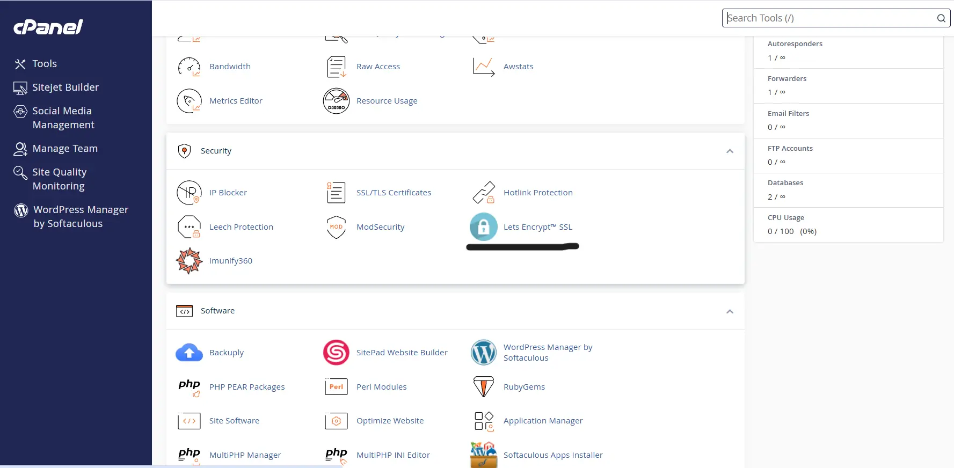The width and height of the screenshot is (954, 468).
Task: Open the Leech Protection link
Action: pos(241,227)
